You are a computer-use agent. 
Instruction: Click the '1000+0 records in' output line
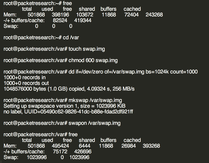(x=25, y=78)
